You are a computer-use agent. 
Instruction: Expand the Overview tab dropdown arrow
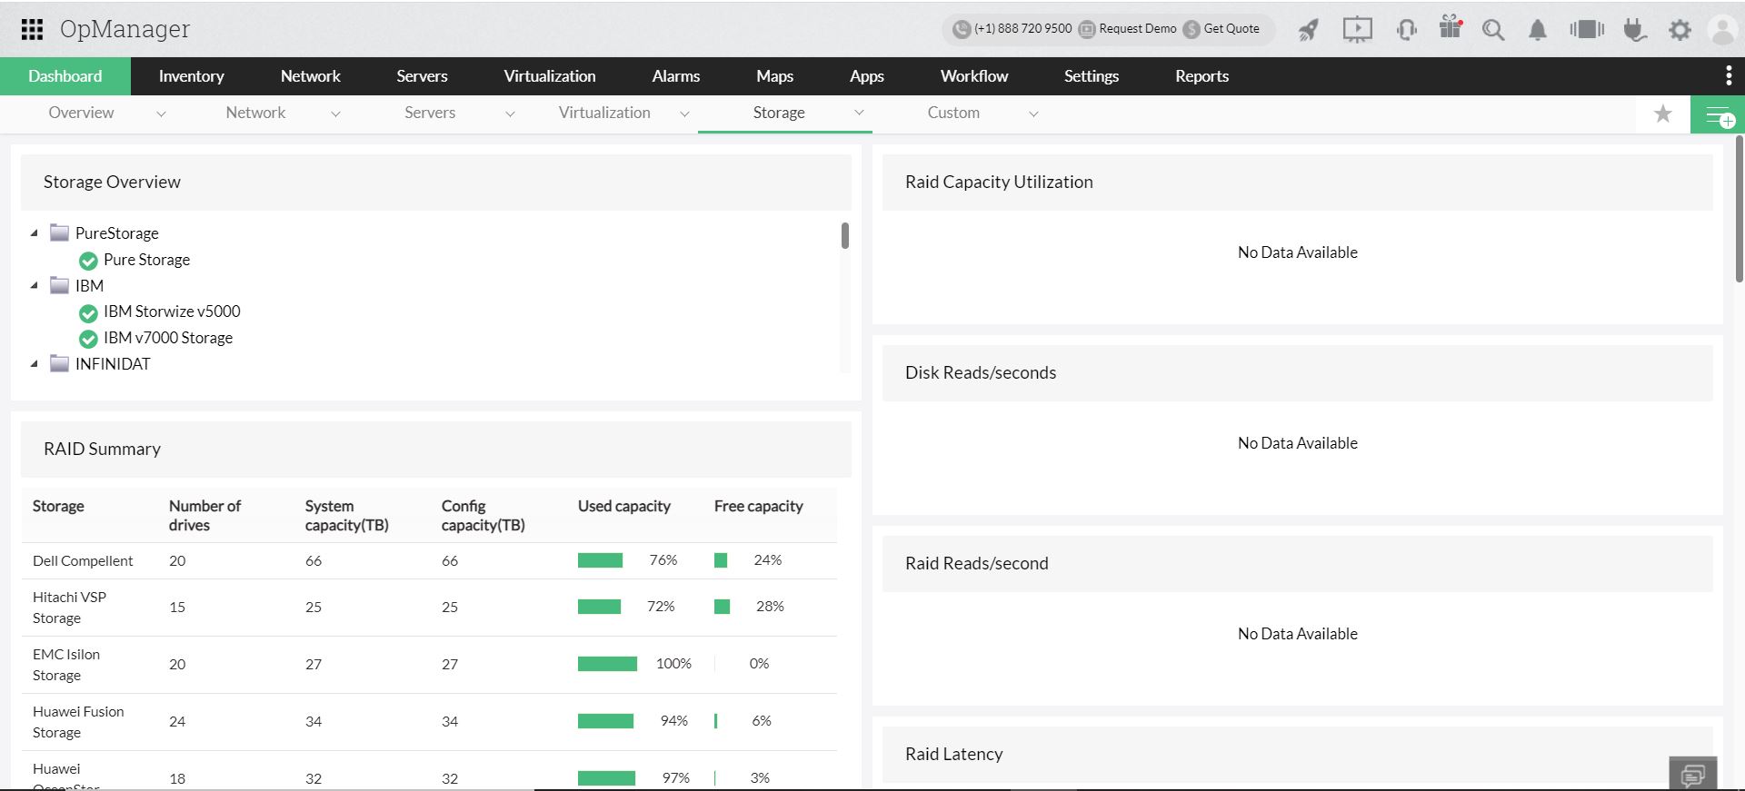point(161,114)
